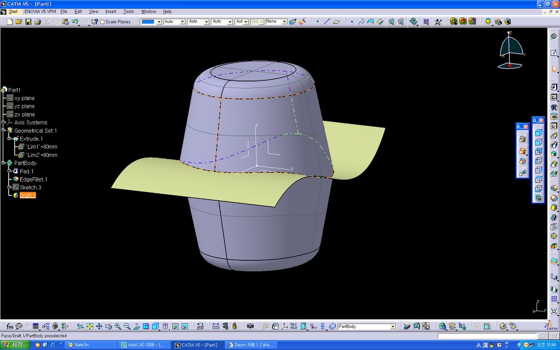This screenshot has width=560, height=350.
Task: Click the Print icon in the toolbar
Action: [37, 22]
